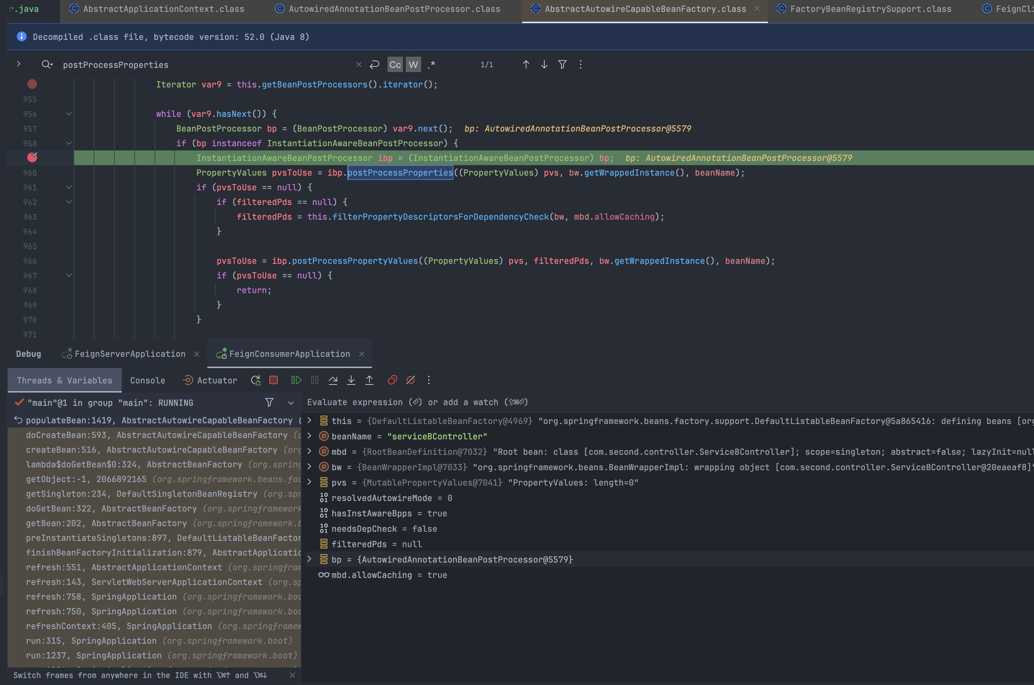The image size is (1034, 685).
Task: Open the thread selector dropdown arrow
Action: pos(291,403)
